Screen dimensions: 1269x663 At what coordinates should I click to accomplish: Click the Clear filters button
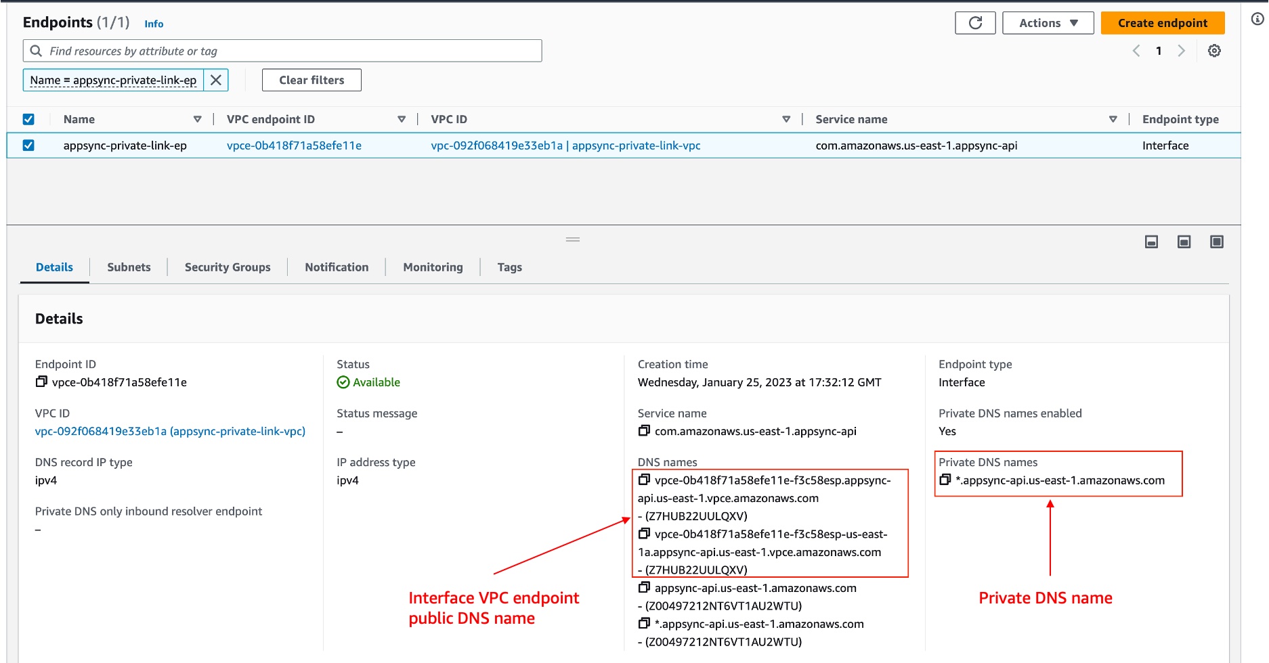coord(311,80)
